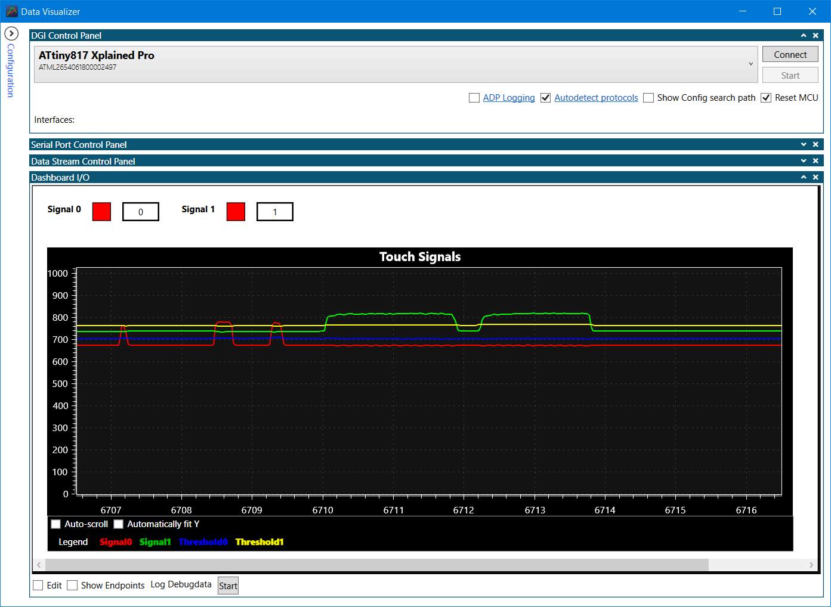The image size is (831, 607).
Task: Open the Autodetect protocols link
Action: [x=596, y=98]
